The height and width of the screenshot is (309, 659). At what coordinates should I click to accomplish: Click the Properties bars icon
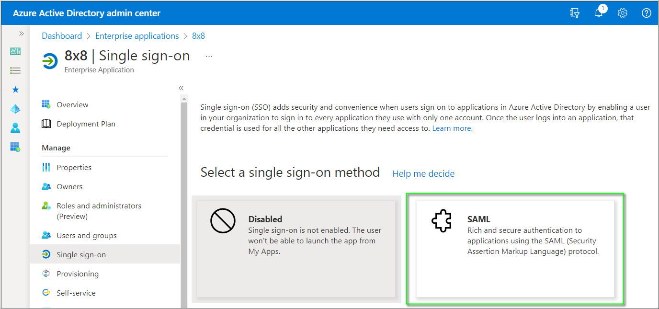(46, 167)
